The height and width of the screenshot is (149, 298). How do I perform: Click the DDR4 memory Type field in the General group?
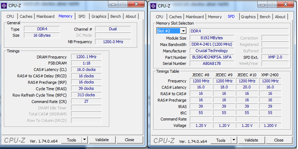(x=42, y=29)
